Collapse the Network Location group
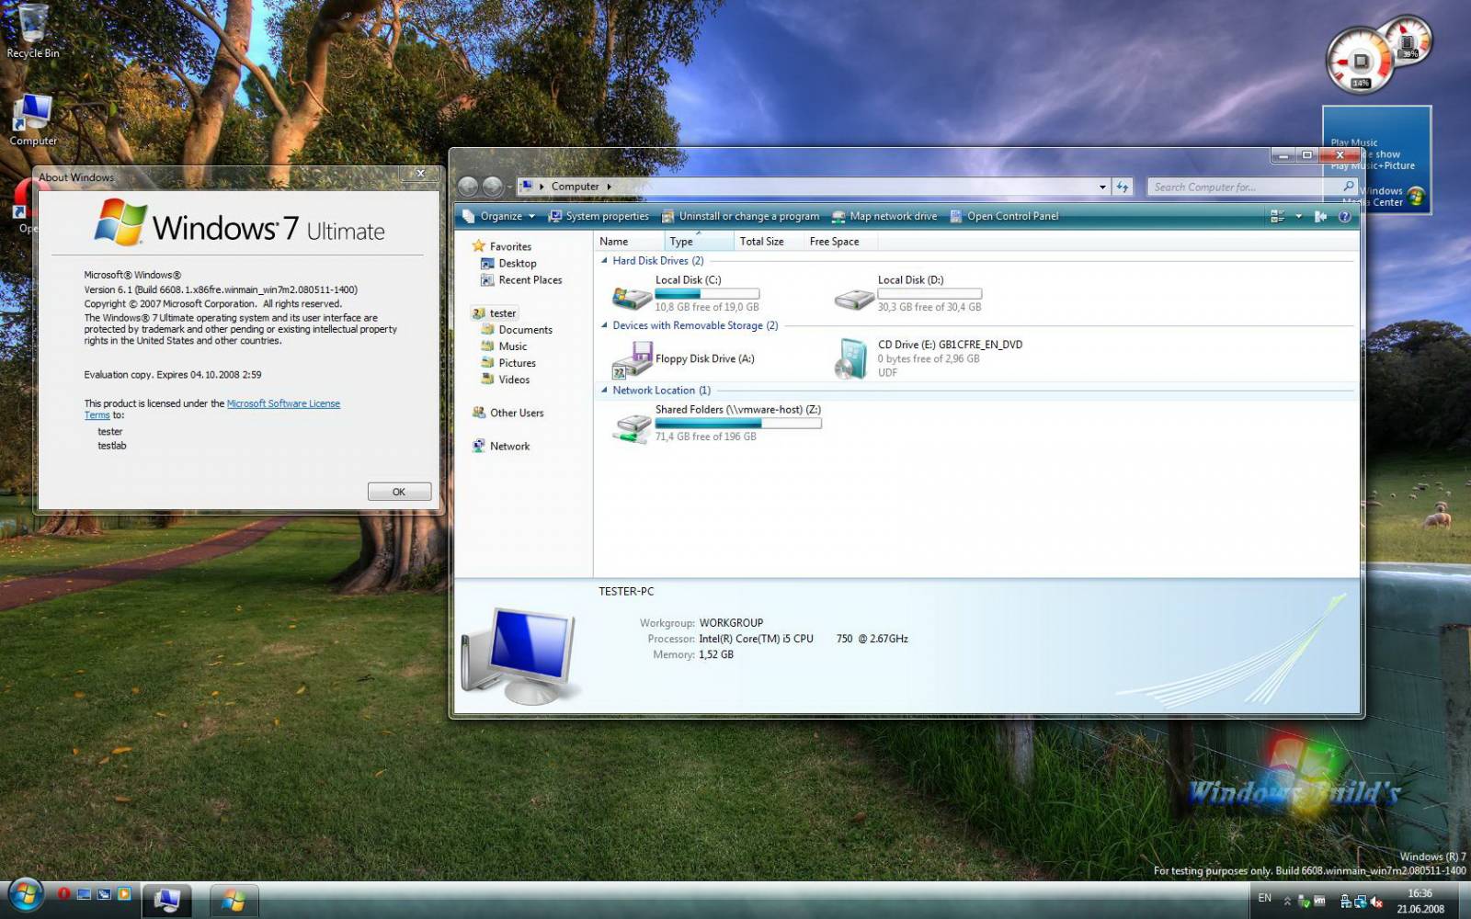 [604, 391]
